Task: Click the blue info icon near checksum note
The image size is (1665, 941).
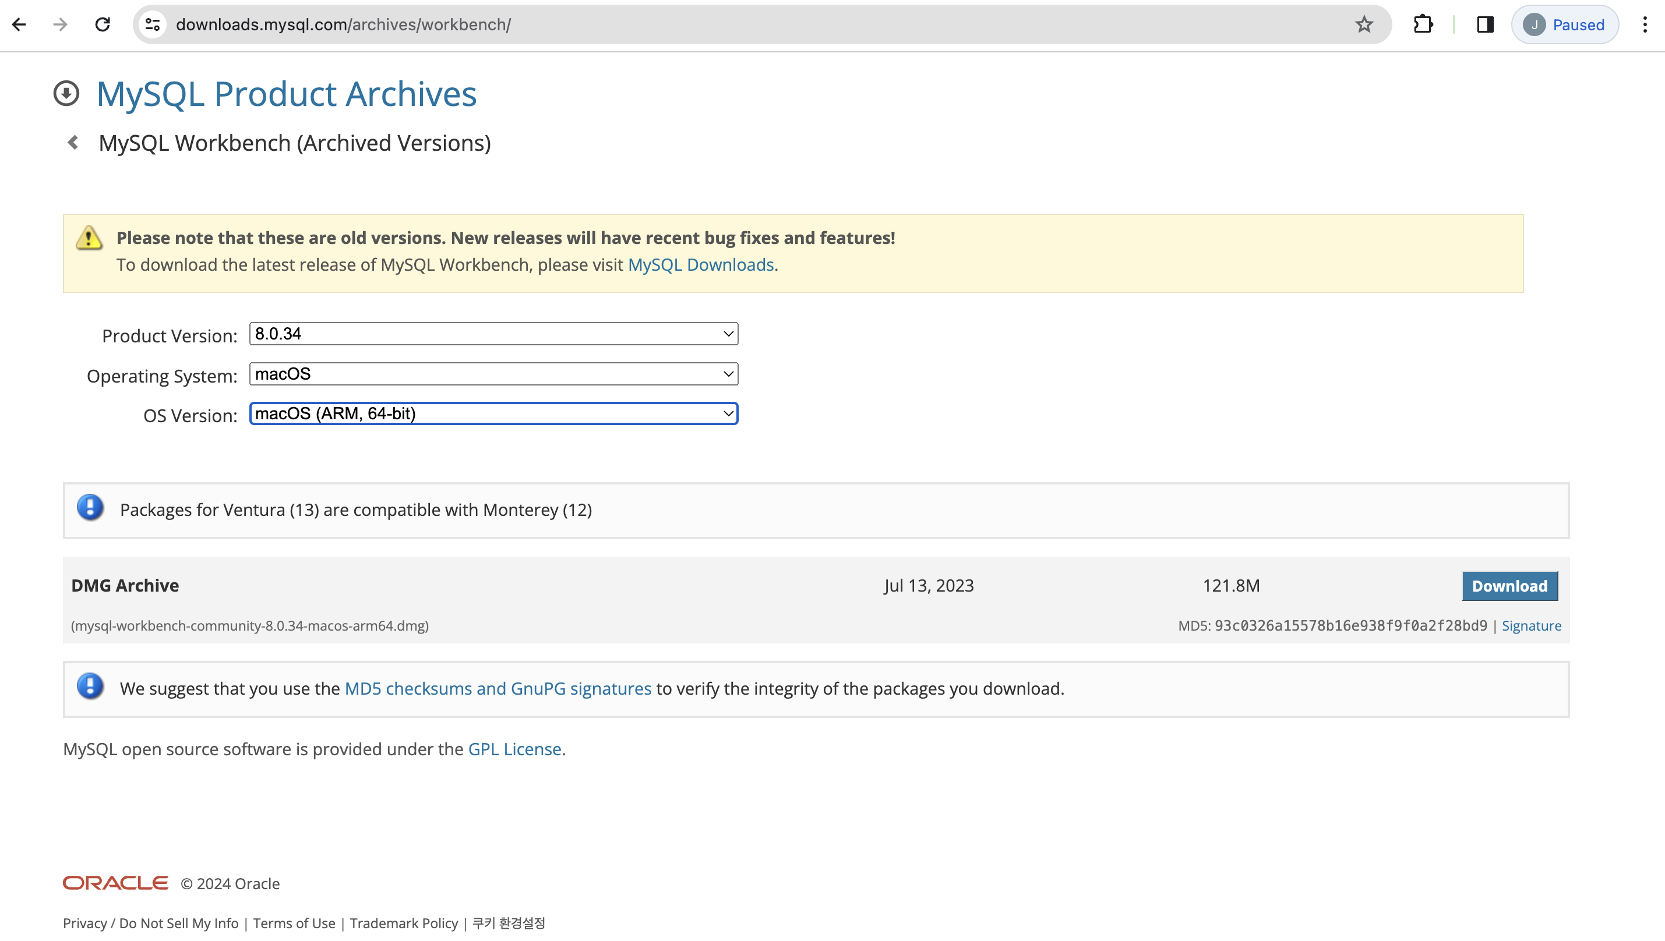Action: click(x=90, y=686)
